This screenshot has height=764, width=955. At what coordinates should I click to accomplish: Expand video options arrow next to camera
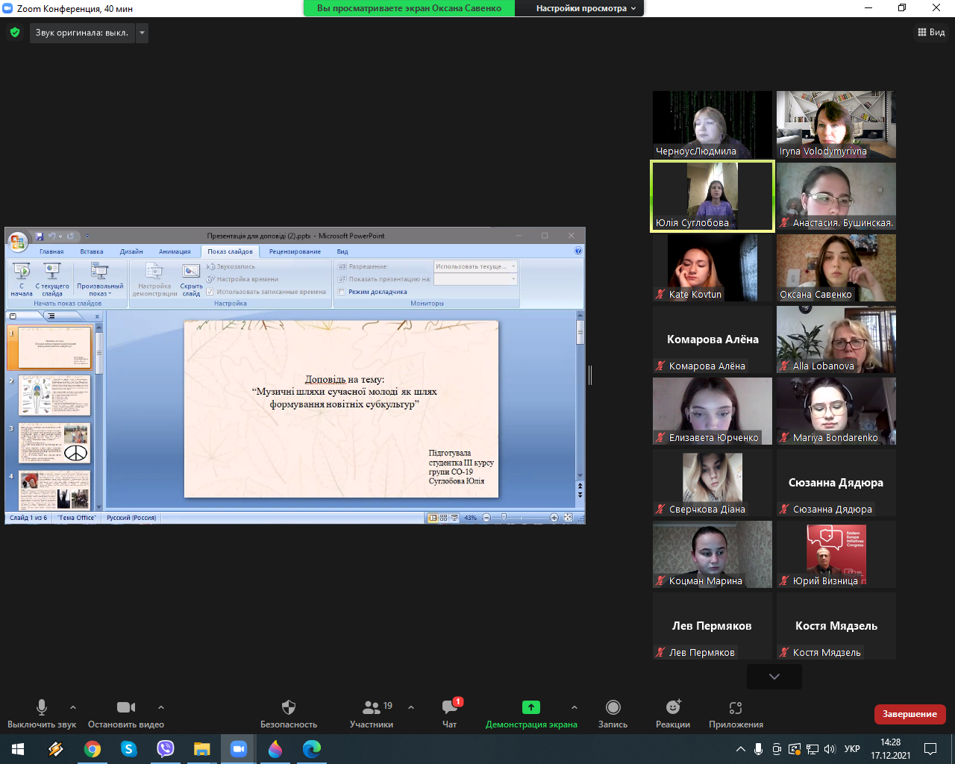[x=161, y=707]
